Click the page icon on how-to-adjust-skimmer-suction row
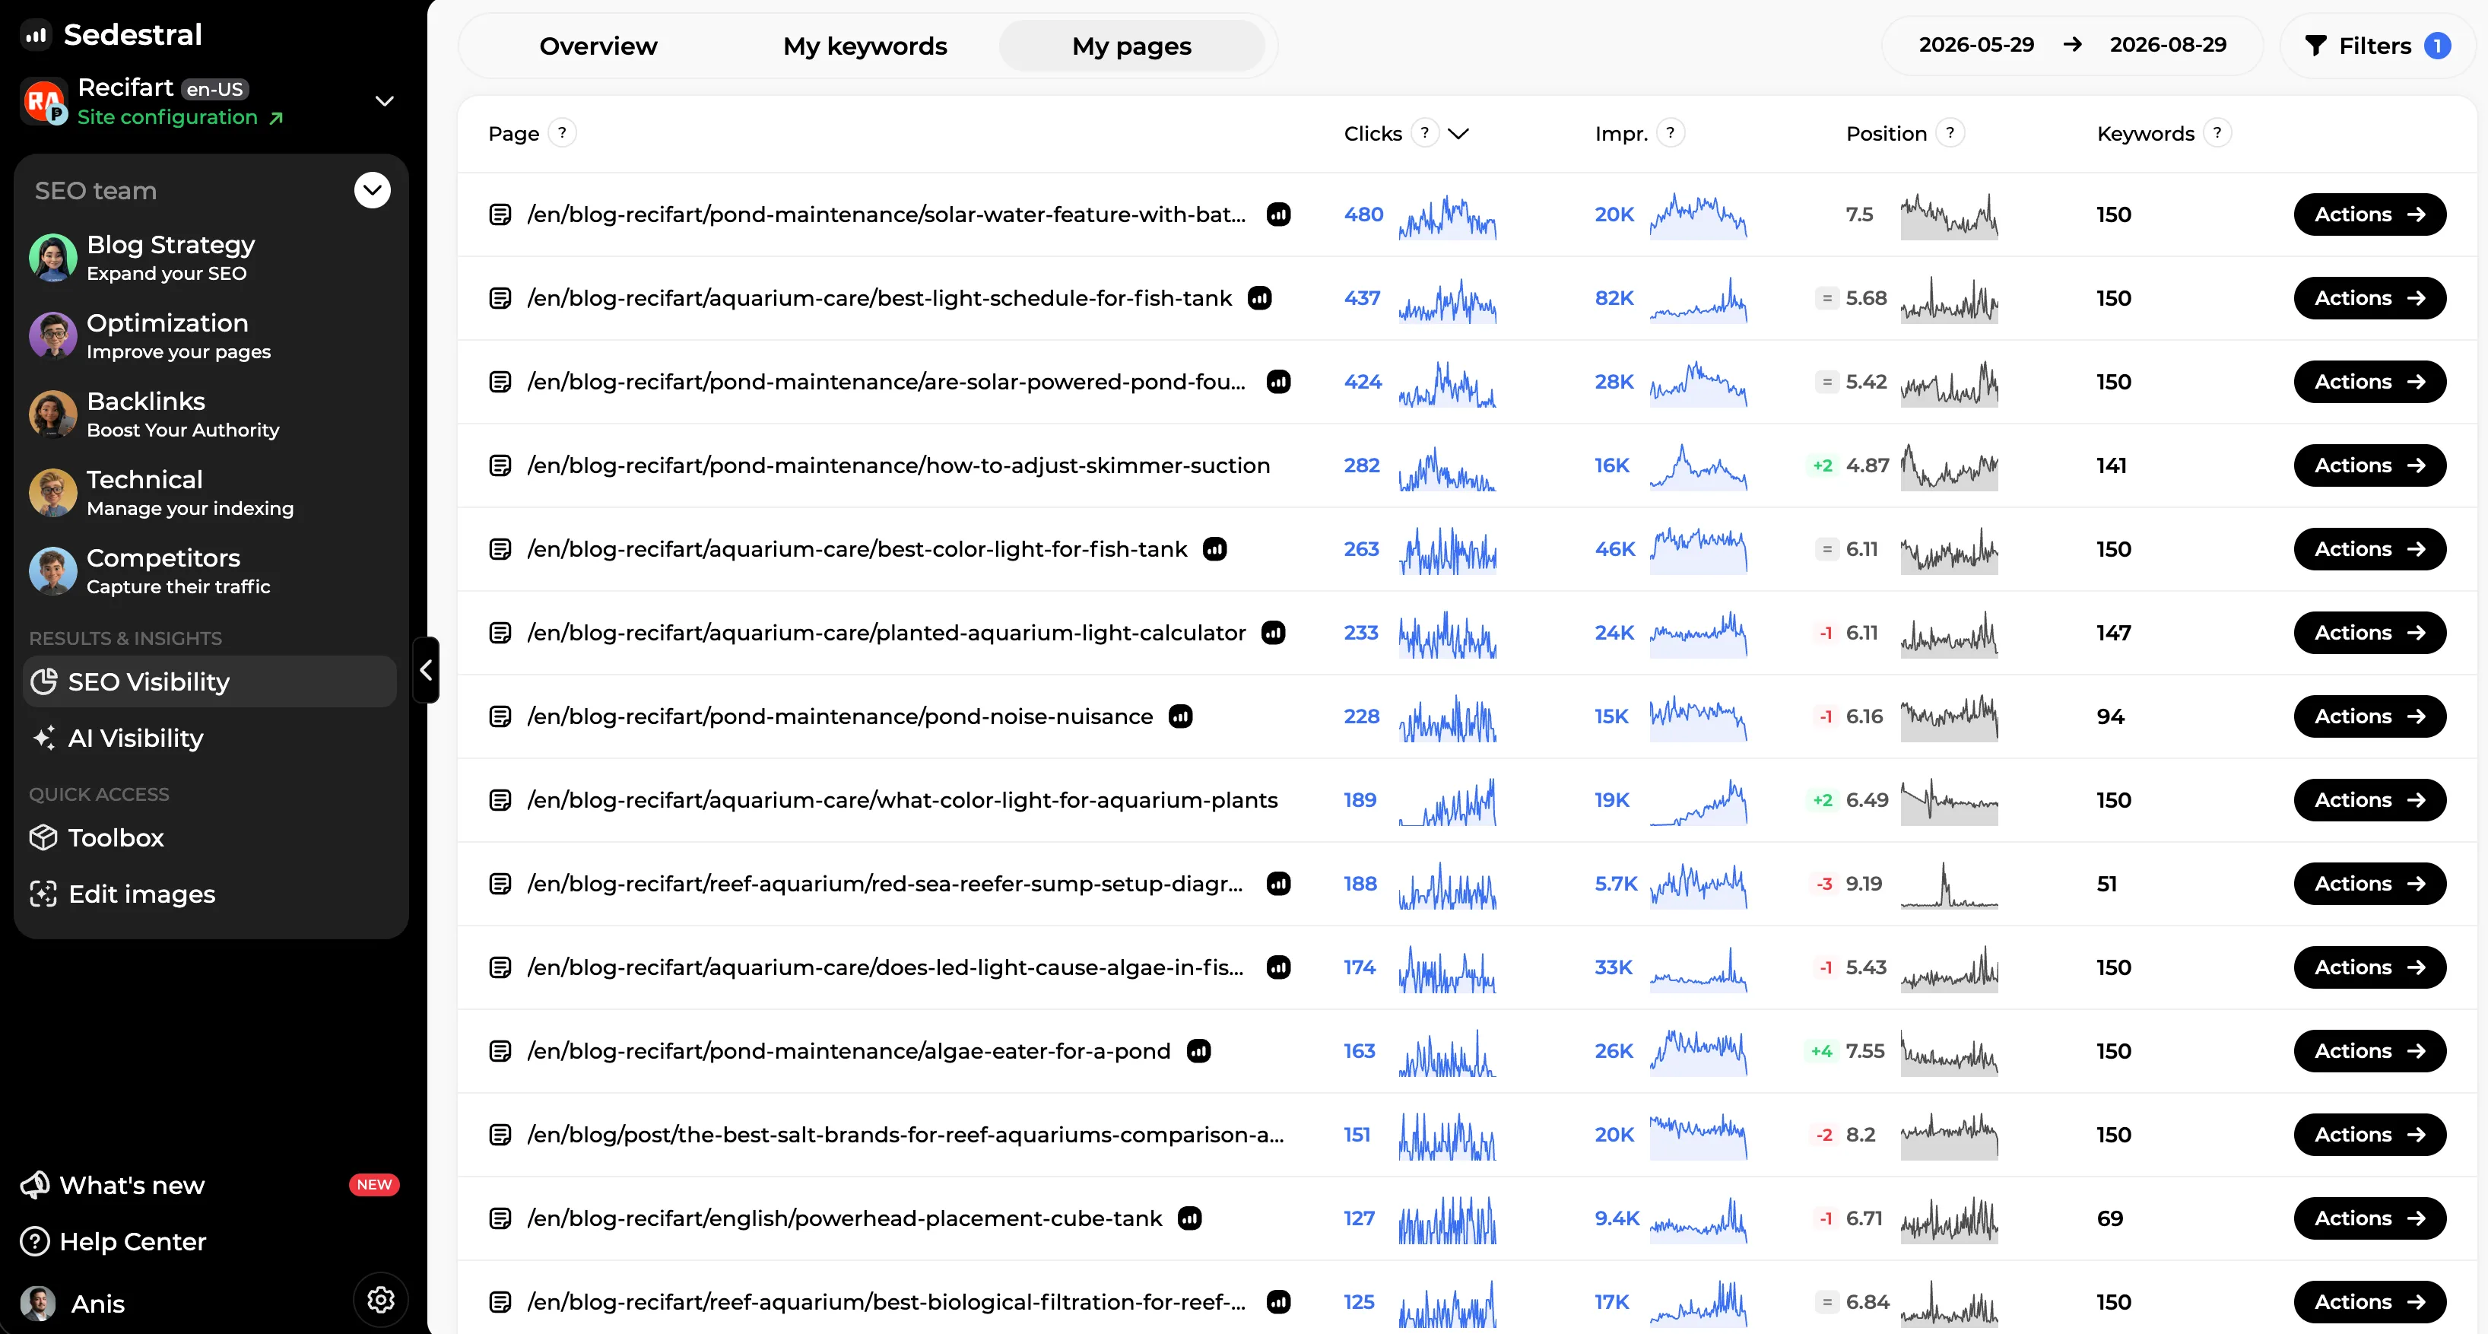This screenshot has height=1334, width=2488. pos(500,465)
